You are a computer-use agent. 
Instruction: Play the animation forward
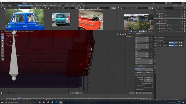(78, 93)
